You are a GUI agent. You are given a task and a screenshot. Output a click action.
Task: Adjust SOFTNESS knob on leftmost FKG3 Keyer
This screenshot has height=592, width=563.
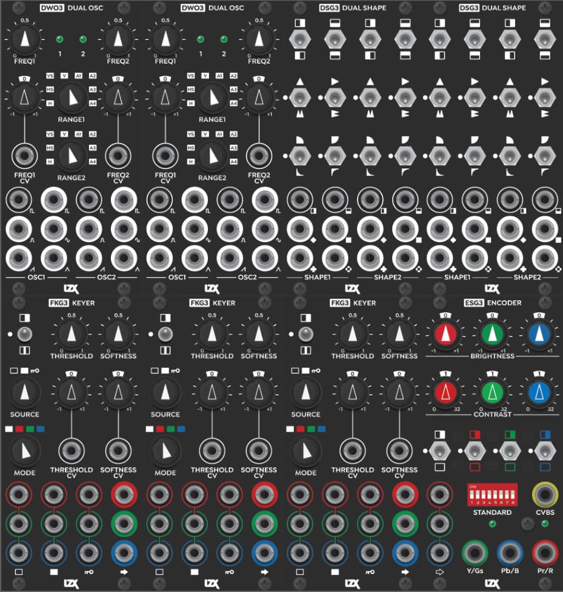[118, 335]
